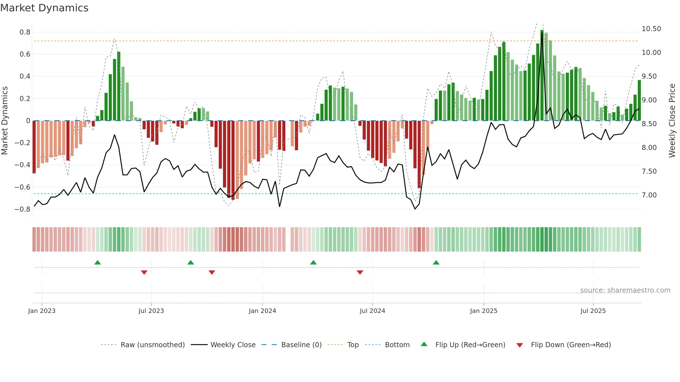The image size is (680, 382).
Task: Click the first green flip-up marker near April 2023
Action: coord(97,262)
